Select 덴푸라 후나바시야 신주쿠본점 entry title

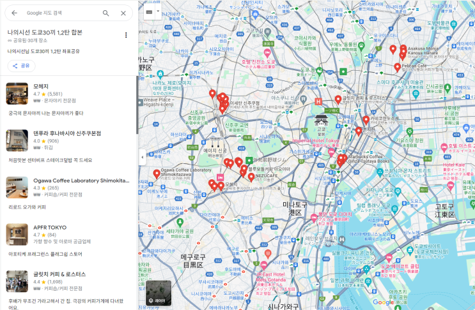tap(67, 133)
